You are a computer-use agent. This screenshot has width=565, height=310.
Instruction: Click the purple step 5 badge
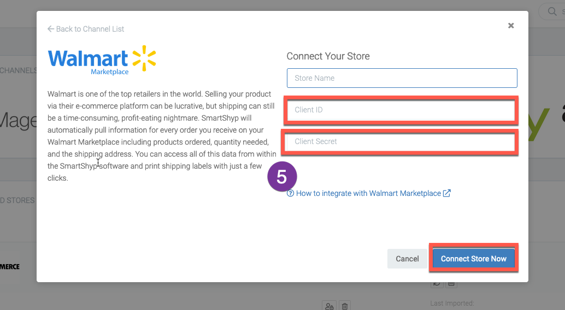(x=282, y=177)
